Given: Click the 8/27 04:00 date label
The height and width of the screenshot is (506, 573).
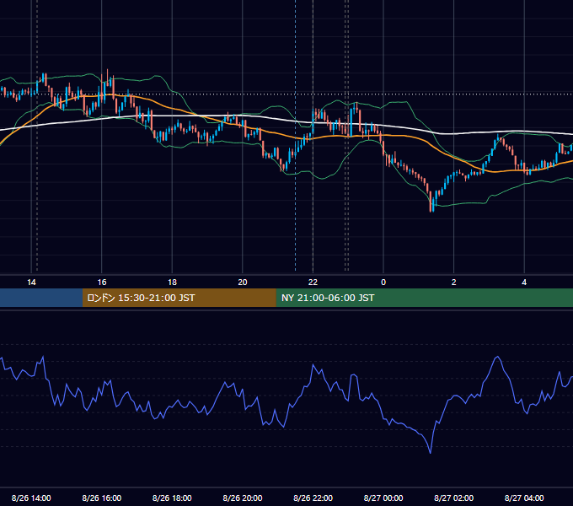Looking at the screenshot, I should [x=524, y=498].
